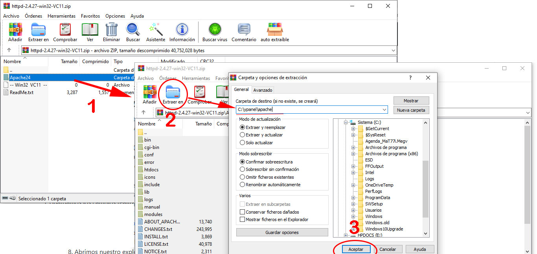The image size is (537, 254).
Task: Expand the $SysReset folder node
Action: tap(353, 135)
